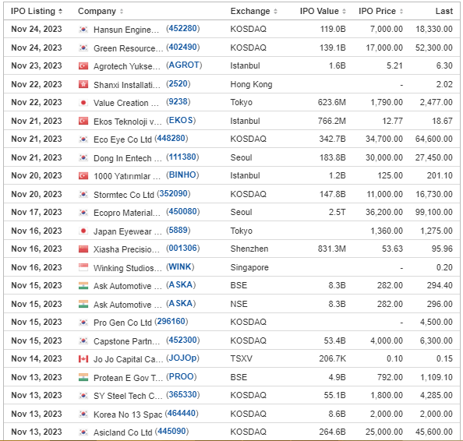Select company name Pro Gen Co Ltd

coord(122,323)
